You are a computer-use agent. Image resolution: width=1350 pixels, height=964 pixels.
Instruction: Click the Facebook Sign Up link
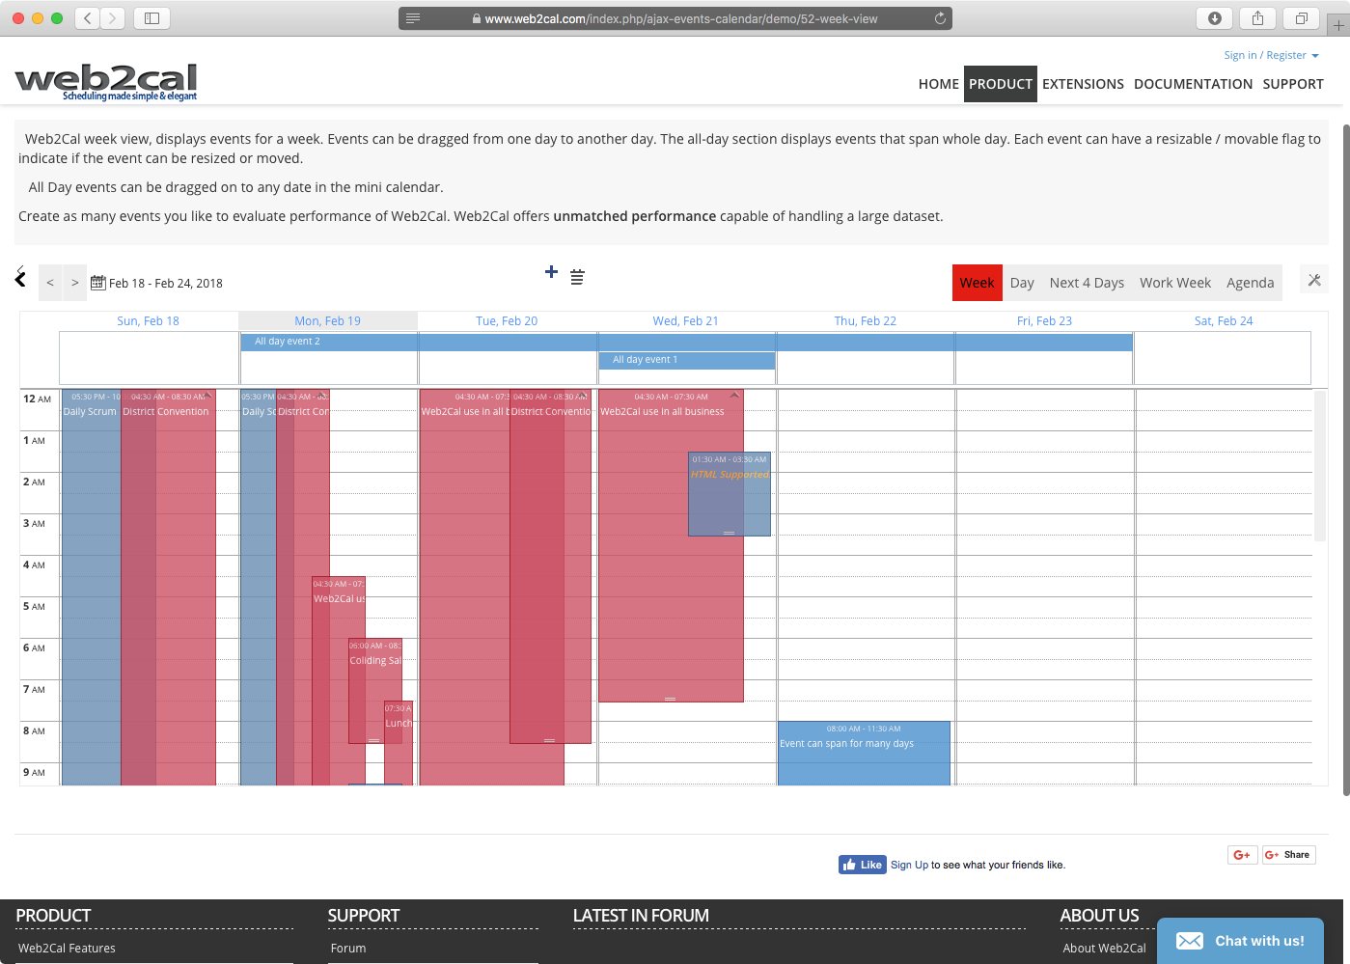click(909, 866)
